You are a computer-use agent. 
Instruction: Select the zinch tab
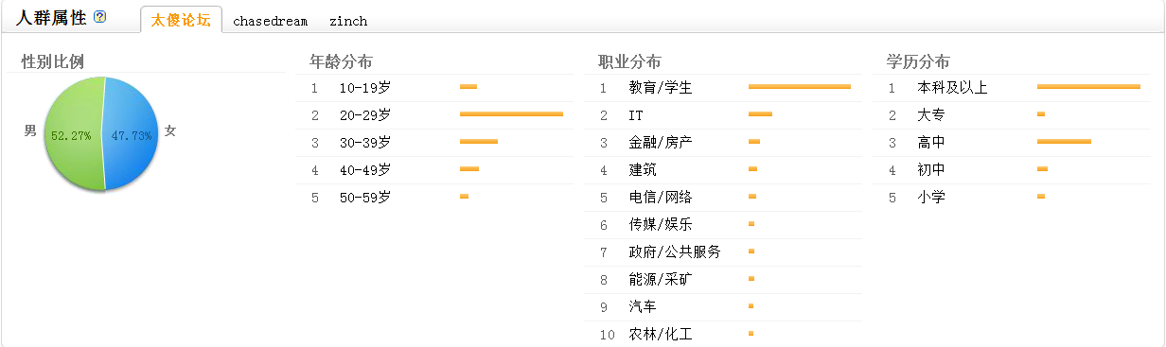click(348, 21)
